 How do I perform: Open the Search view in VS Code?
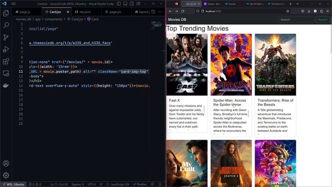[x=6, y=25]
